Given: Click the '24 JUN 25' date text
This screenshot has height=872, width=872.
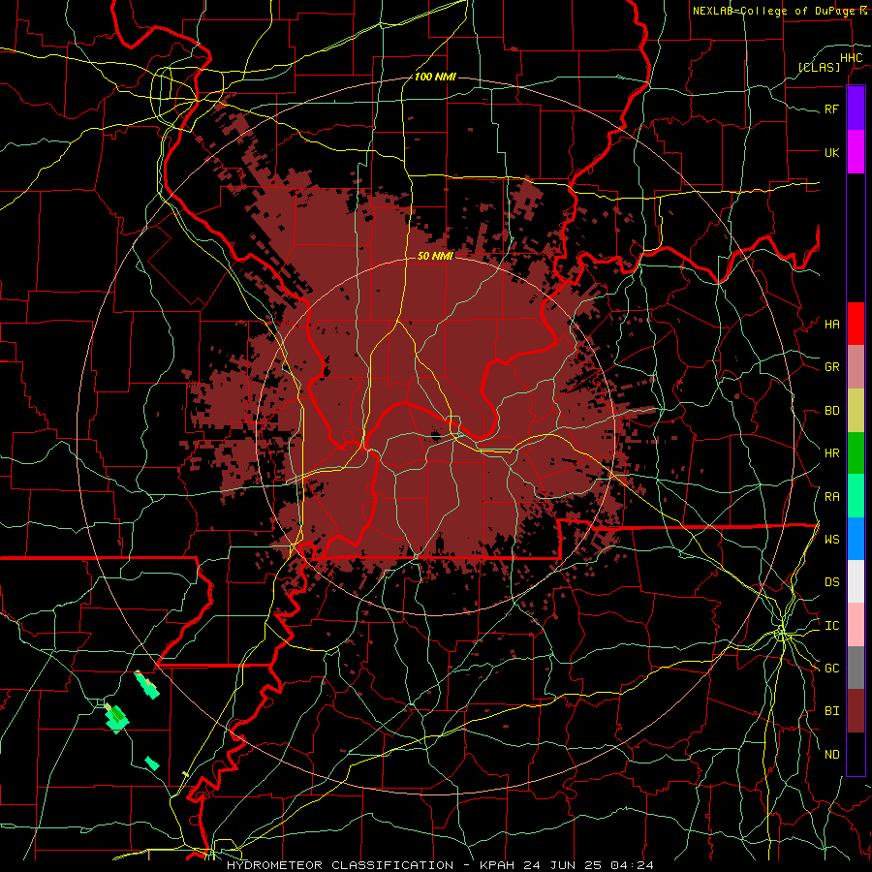Looking at the screenshot, I should pyautogui.click(x=563, y=865).
